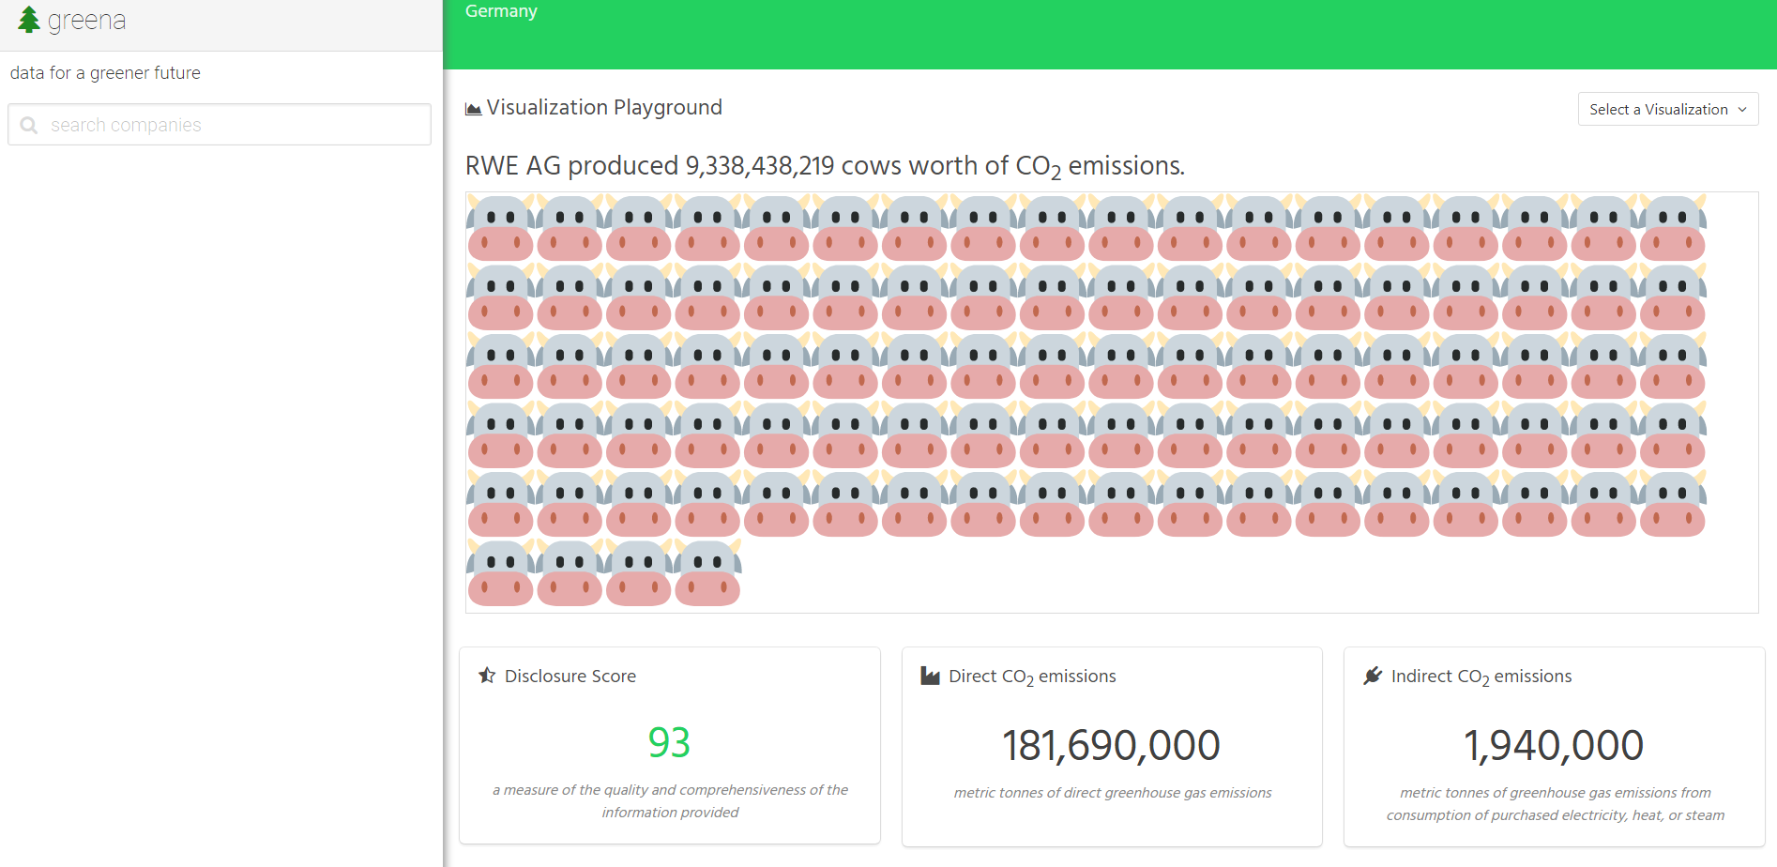The image size is (1777, 867).
Task: Click the direct emissions figure 181,690,000
Action: pos(1111,746)
